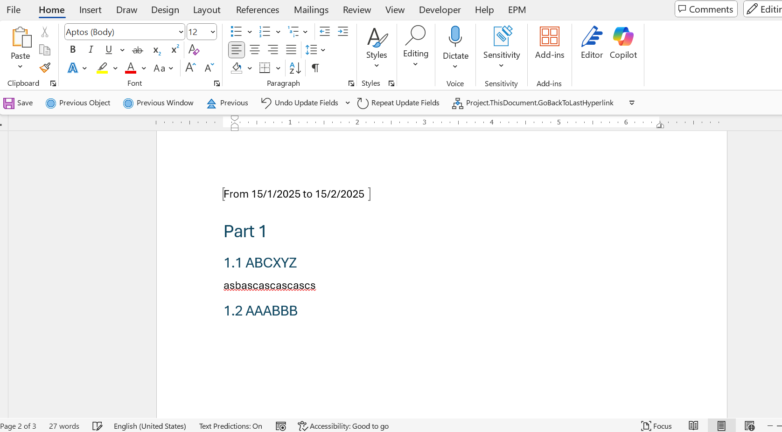Switch to the Insert tab

pyautogui.click(x=90, y=10)
